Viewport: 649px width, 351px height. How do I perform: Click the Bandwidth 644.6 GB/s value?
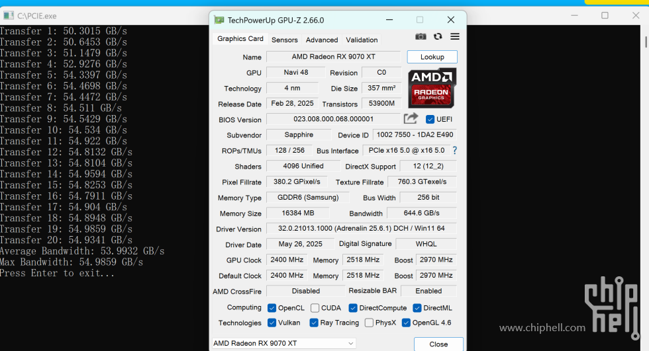tap(422, 213)
